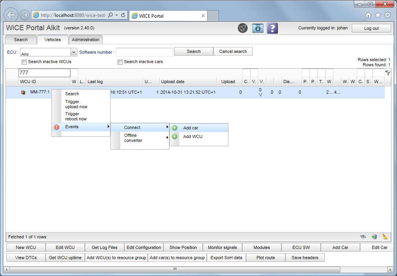Open the ECU dropdown list
This screenshot has width=397, height=276.
(74, 52)
